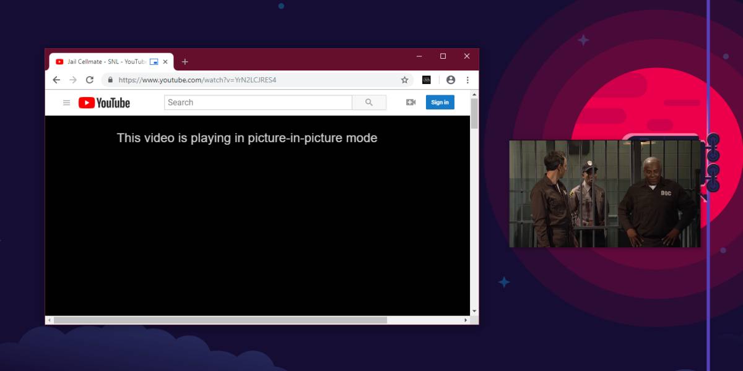The width and height of the screenshot is (743, 371).
Task: Click the YouTube search magnifier button
Action: (x=369, y=103)
